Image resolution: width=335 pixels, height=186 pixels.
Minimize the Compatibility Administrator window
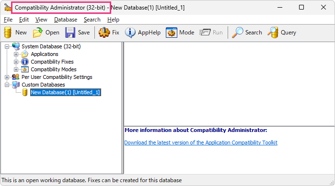(x=280, y=8)
